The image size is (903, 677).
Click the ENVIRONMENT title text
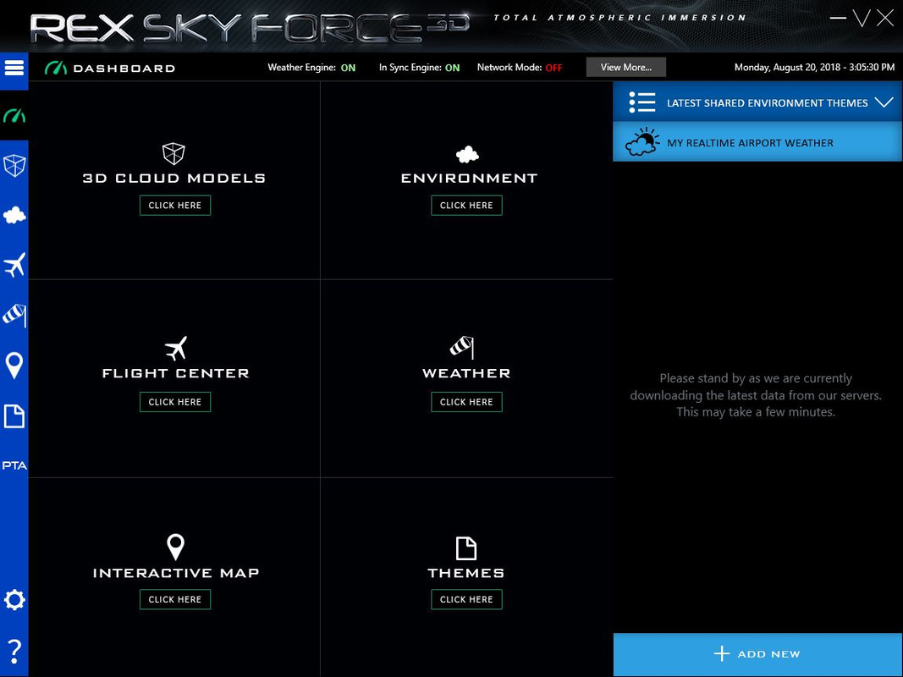pos(470,178)
